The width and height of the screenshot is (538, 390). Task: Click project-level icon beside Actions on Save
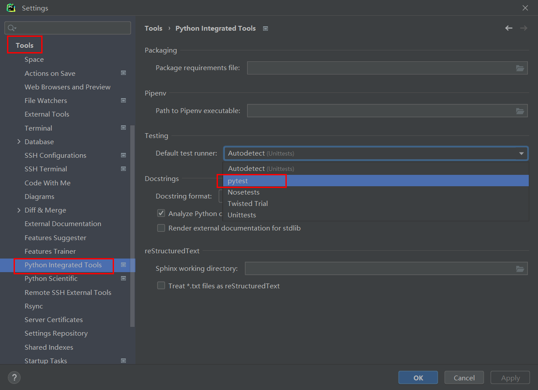pyautogui.click(x=124, y=73)
